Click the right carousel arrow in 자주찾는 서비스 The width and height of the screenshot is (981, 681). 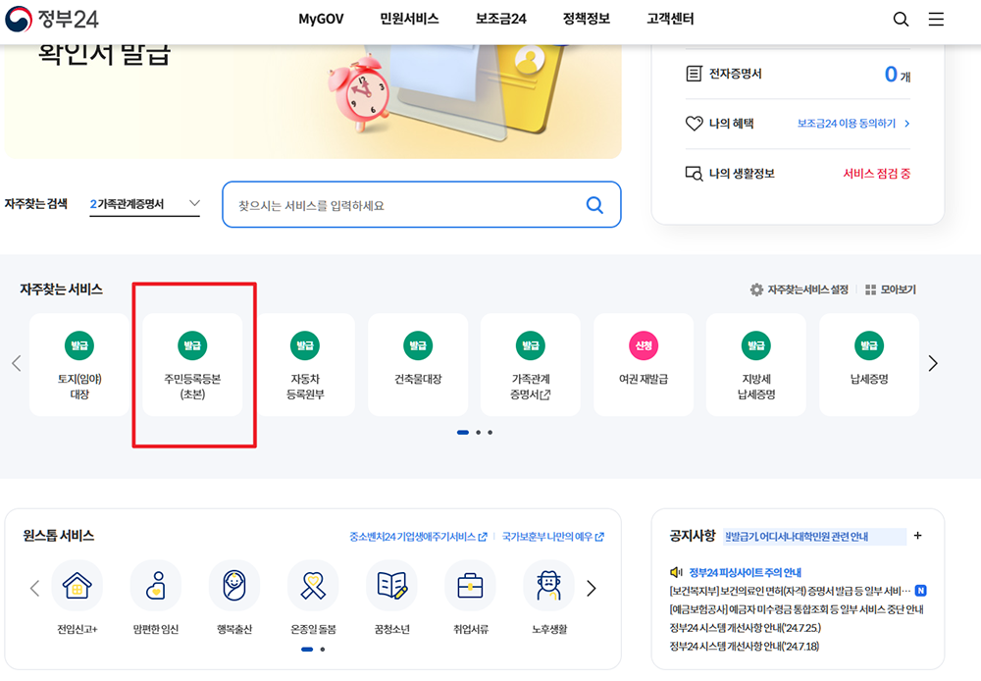click(x=933, y=363)
